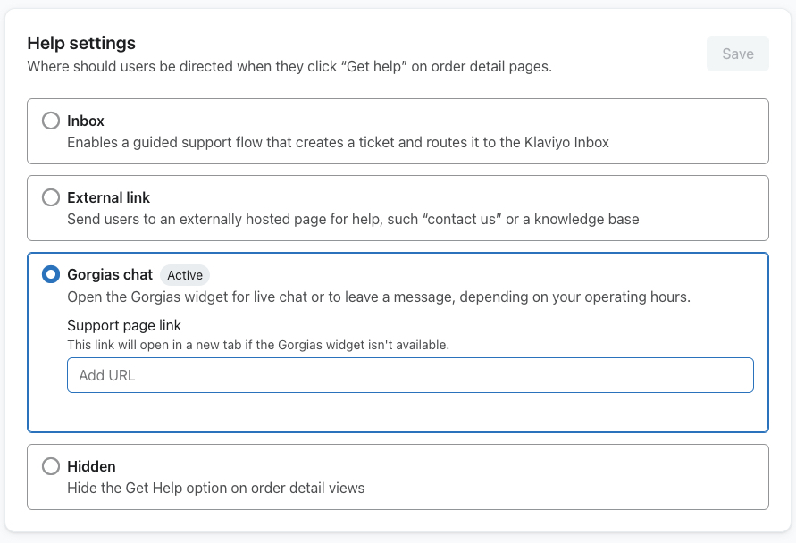Click the "Hide the Get Help option" description

tap(215, 488)
